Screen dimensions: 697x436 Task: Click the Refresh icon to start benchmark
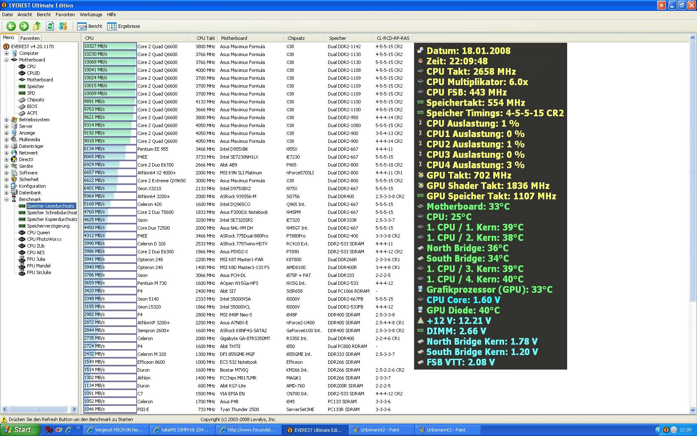[x=50, y=26]
